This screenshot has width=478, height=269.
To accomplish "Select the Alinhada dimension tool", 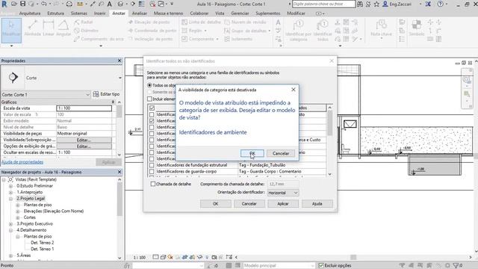I will 33,28.
